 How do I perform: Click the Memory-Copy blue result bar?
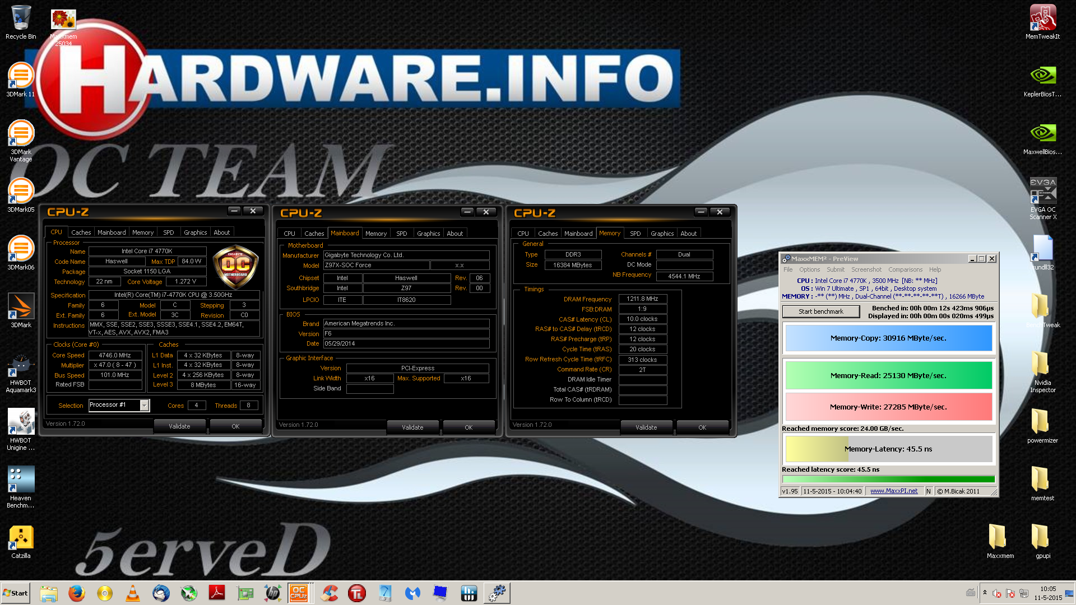(x=888, y=338)
